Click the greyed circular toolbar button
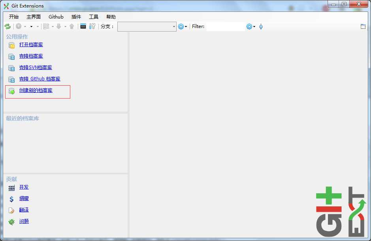 click(x=19, y=26)
